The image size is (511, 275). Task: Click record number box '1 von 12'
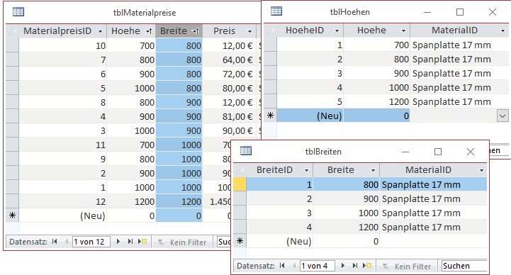(x=91, y=242)
